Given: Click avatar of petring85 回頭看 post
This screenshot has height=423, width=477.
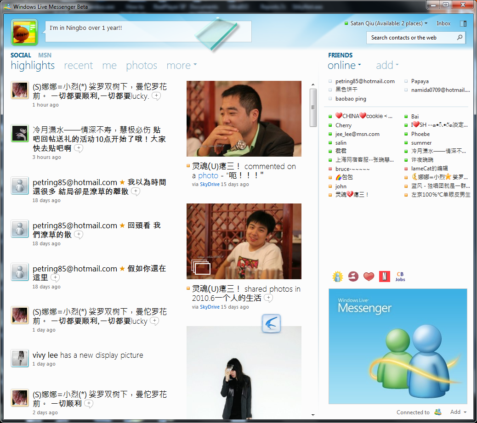Looking at the screenshot, I should click(20, 229).
